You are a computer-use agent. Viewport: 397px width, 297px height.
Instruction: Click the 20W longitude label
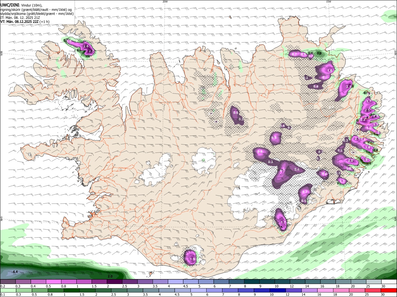[165, 2]
